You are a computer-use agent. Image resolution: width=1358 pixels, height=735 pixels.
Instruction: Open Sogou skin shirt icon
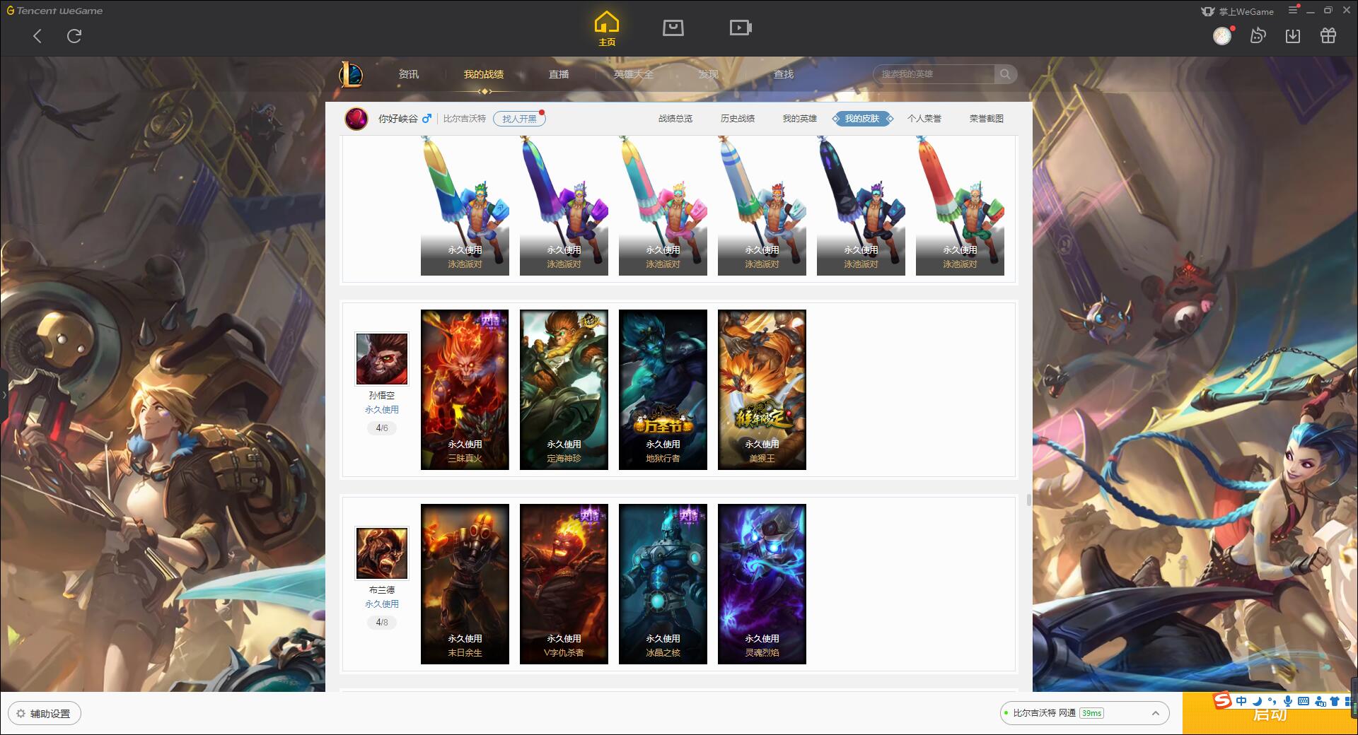tap(1335, 701)
